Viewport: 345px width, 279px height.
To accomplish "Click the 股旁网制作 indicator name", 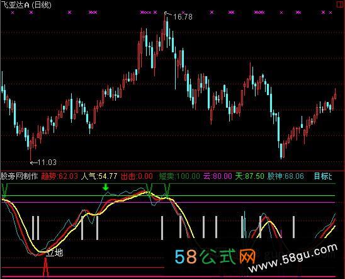I will pyautogui.click(x=19, y=176).
